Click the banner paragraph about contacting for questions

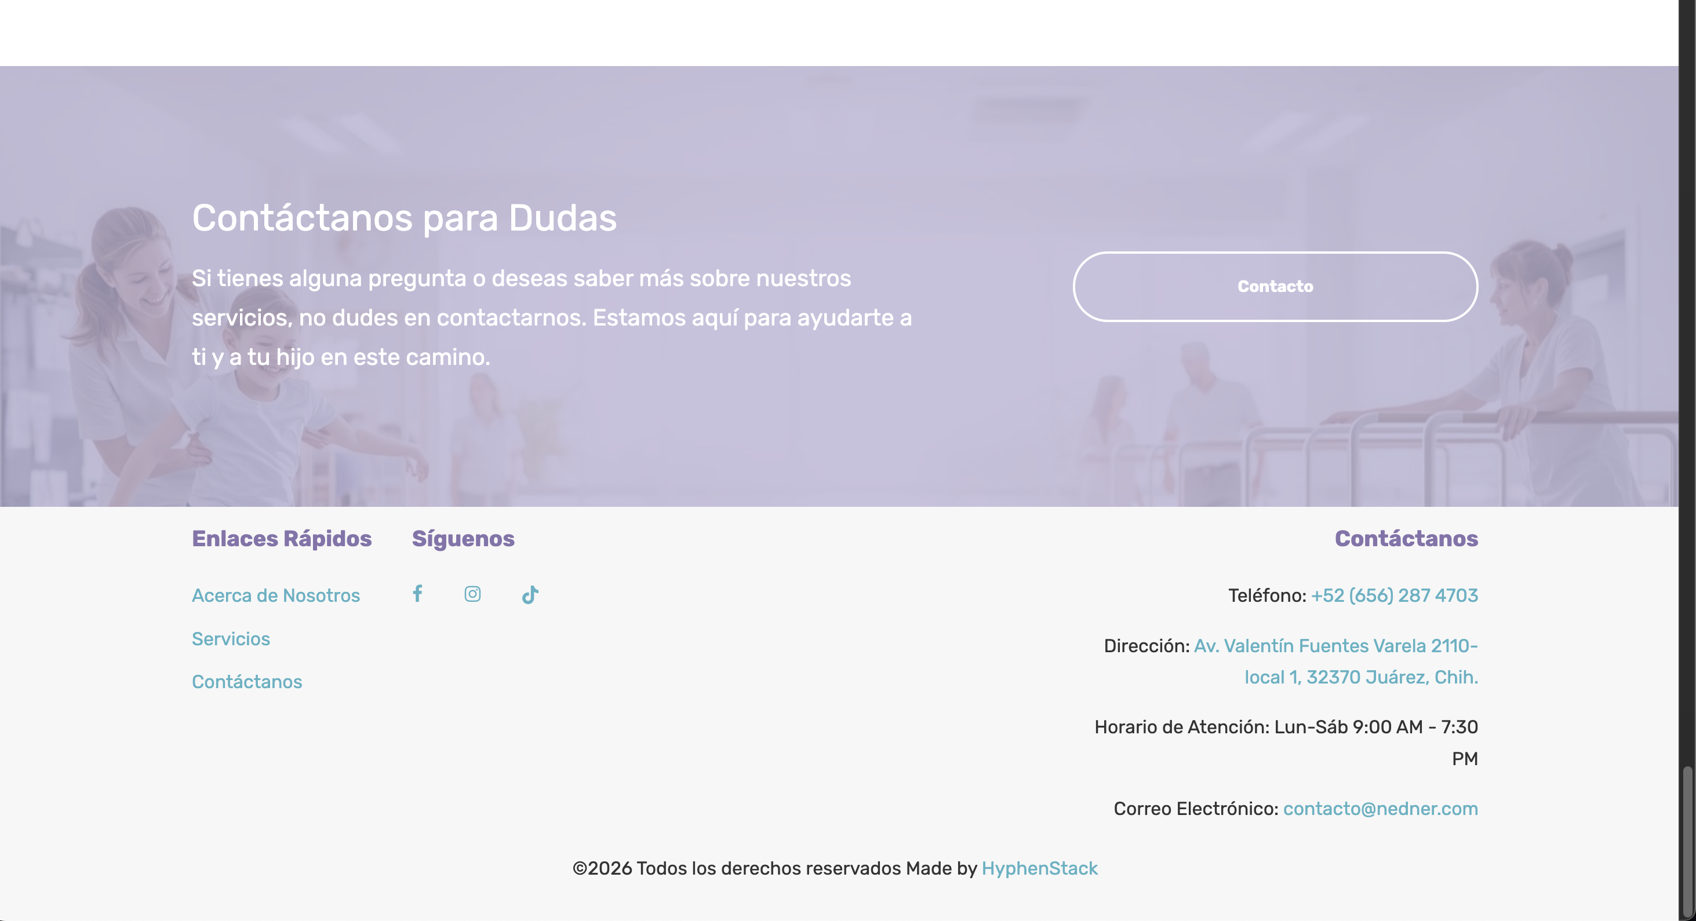pos(551,318)
